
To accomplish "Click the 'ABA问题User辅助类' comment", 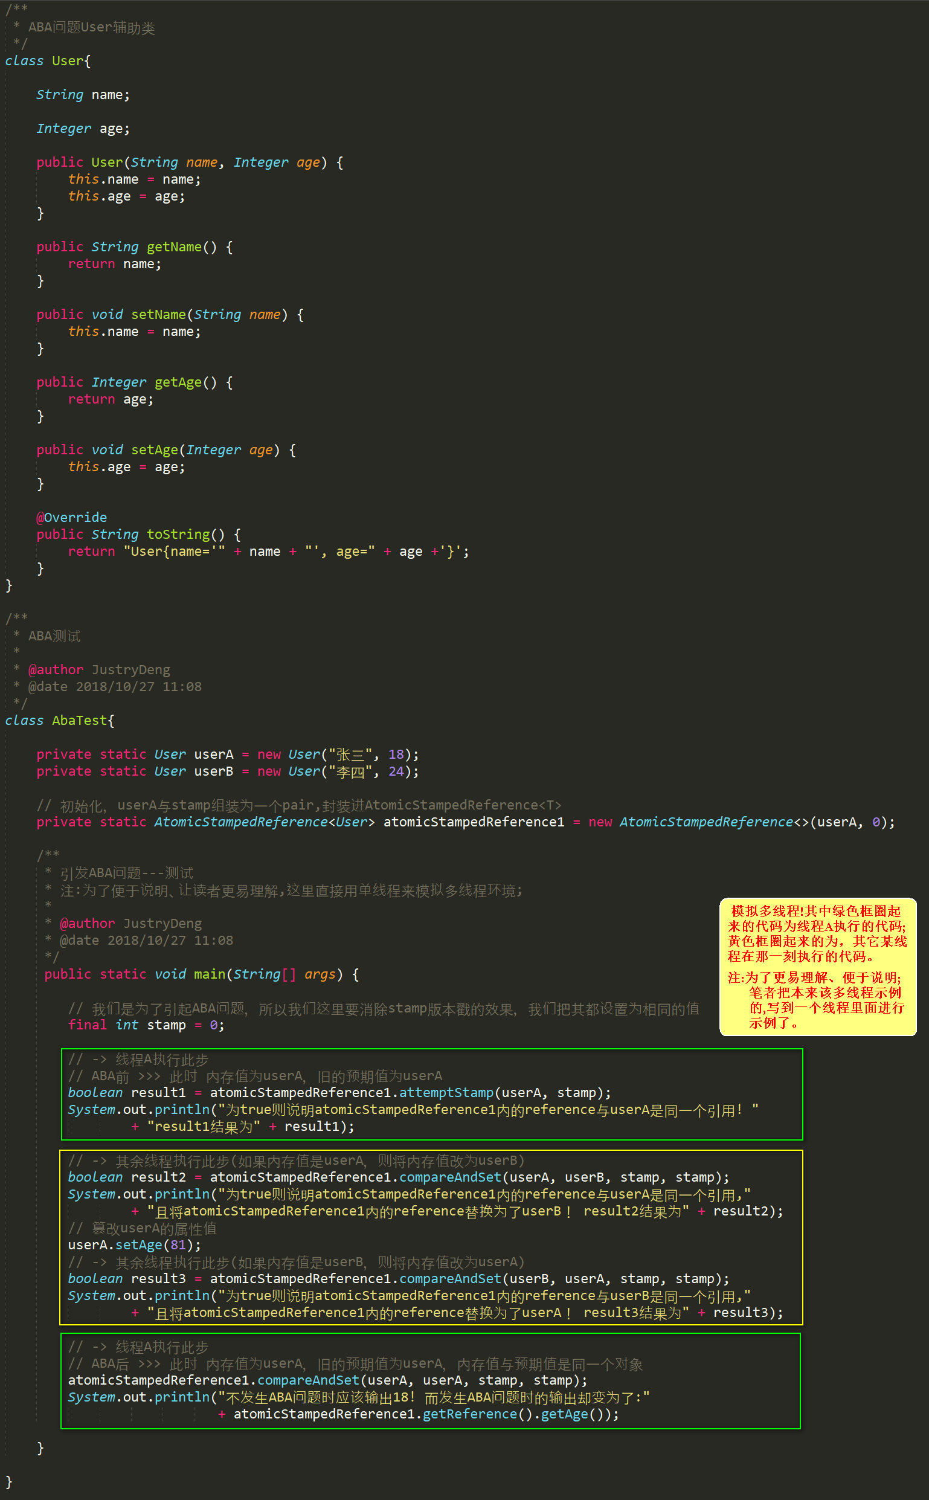I will click(x=92, y=28).
